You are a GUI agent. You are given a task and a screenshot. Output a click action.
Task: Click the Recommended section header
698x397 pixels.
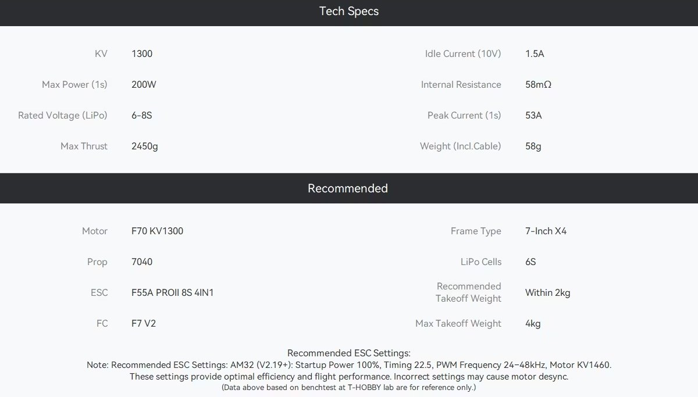click(x=348, y=188)
